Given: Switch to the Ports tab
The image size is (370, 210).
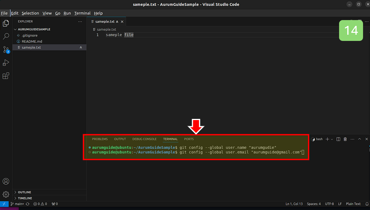Looking at the screenshot, I should click(189, 139).
